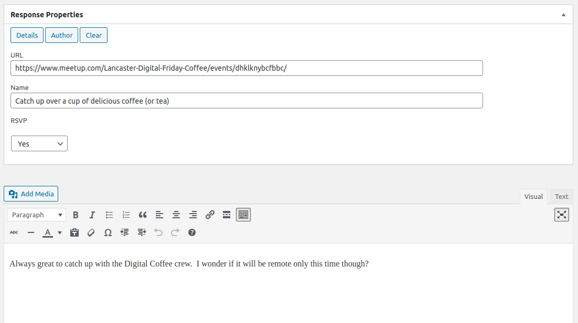This screenshot has height=323, width=578.
Task: Insert a blockquote
Action: 143,215
